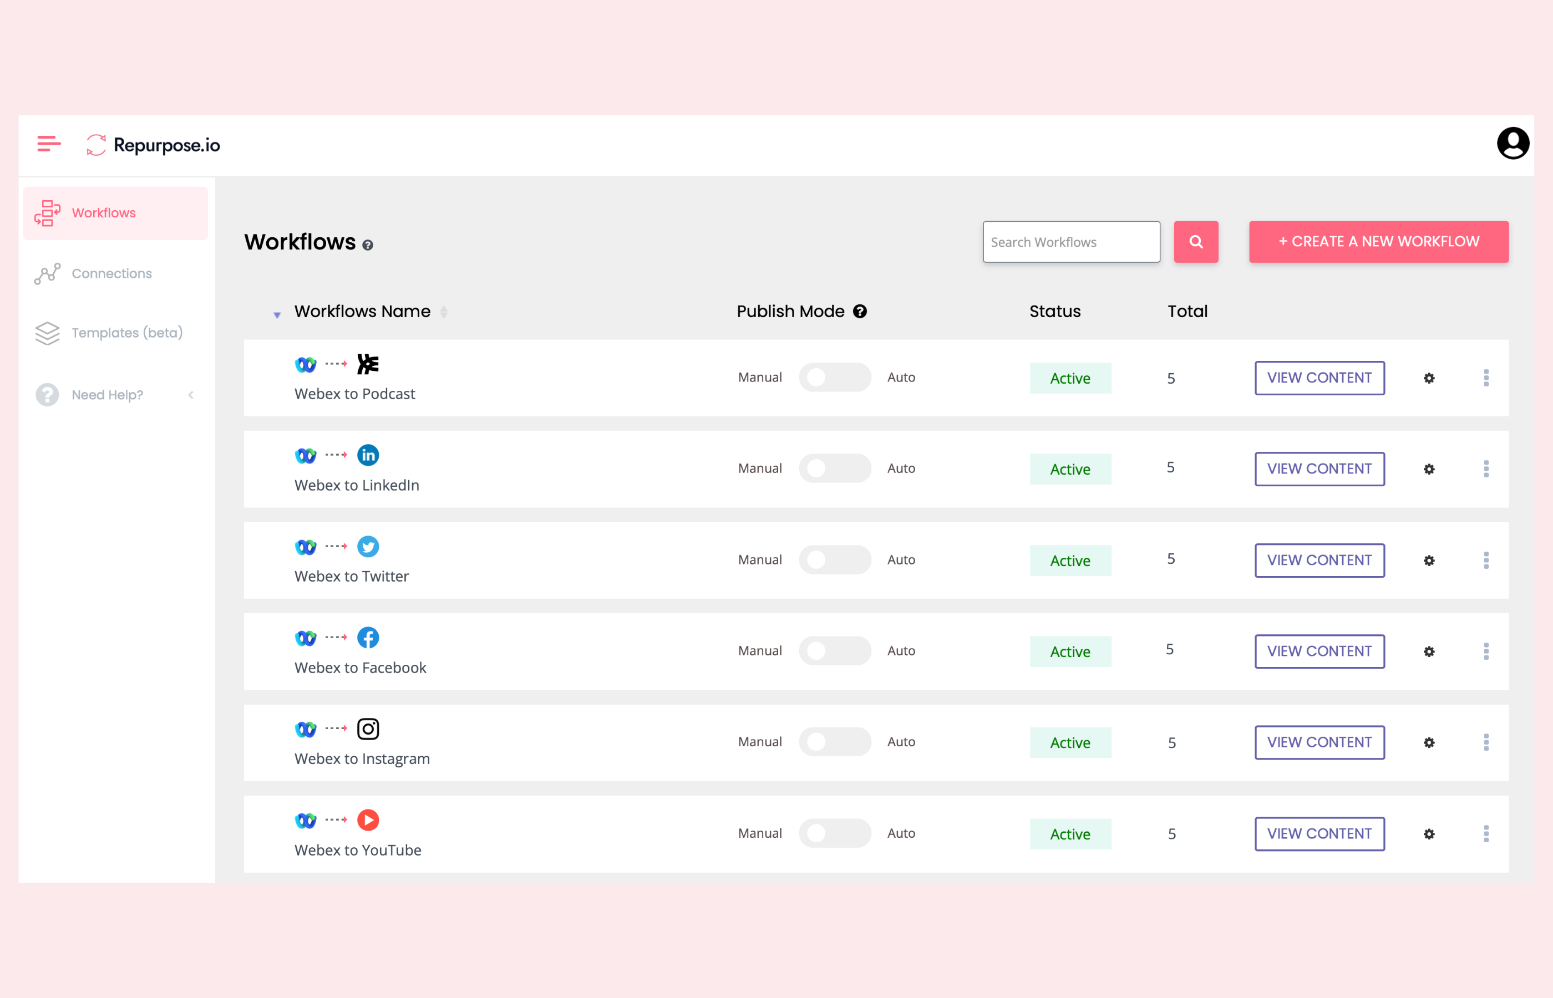Image resolution: width=1553 pixels, height=998 pixels.
Task: Click the settings gear for Webex to Facebook
Action: tap(1429, 650)
